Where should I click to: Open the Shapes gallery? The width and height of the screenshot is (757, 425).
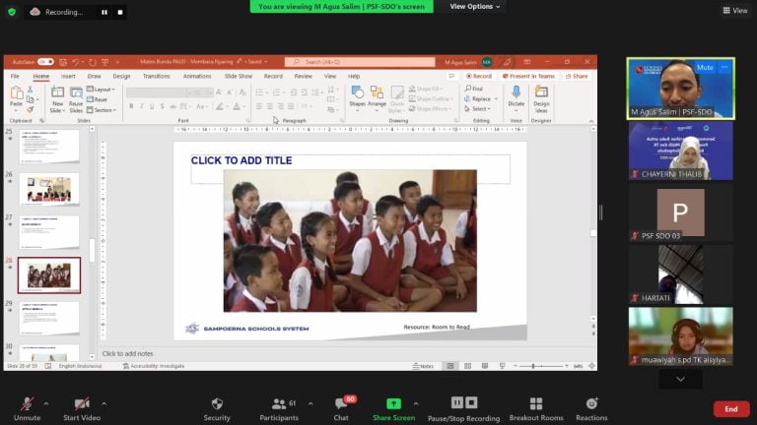tap(357, 99)
